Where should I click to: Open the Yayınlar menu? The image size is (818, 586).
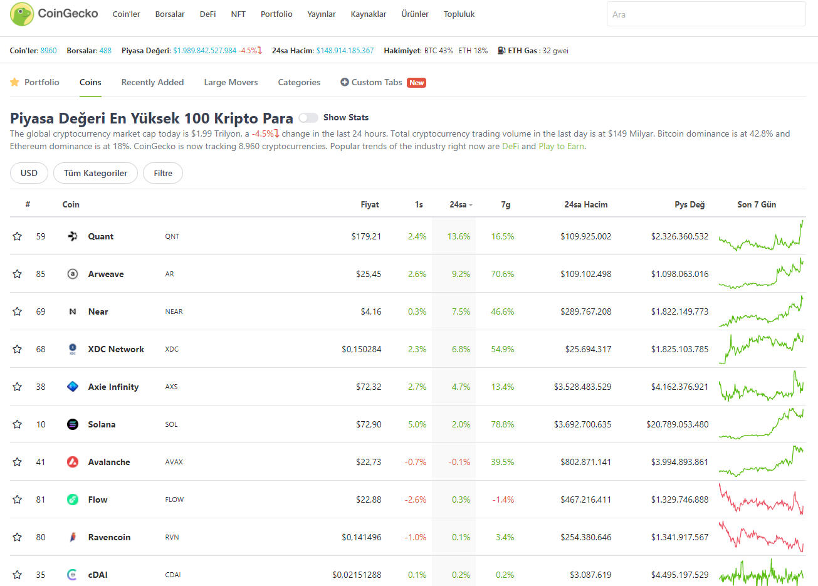coord(322,14)
